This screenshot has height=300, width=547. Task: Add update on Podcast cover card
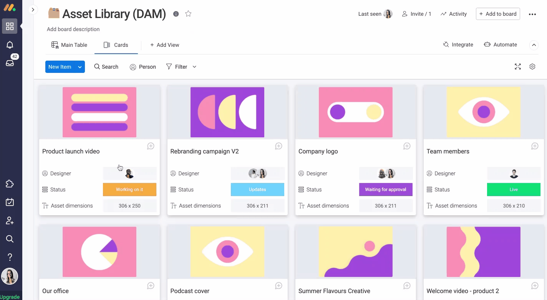coord(279,286)
